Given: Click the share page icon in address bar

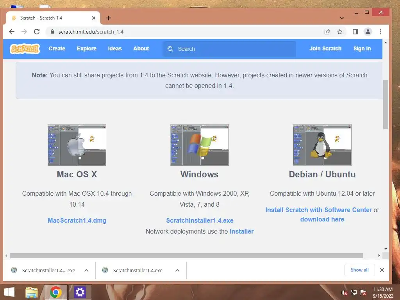Looking at the screenshot, I should click(327, 32).
